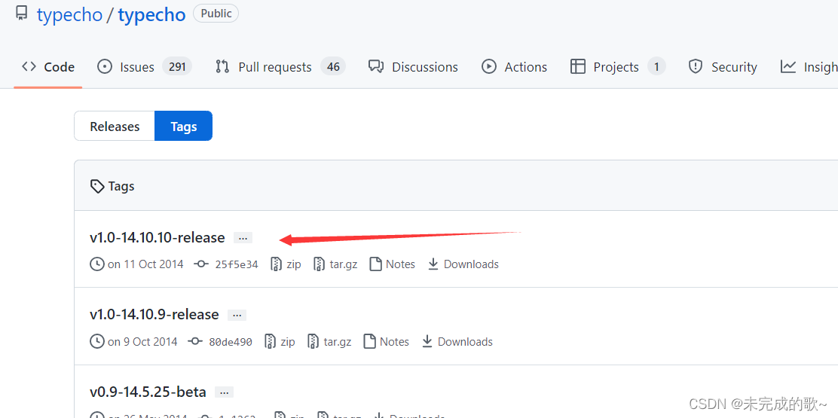Open tag v1.0-14.10.10-release
This screenshot has width=838, height=418.
point(158,237)
